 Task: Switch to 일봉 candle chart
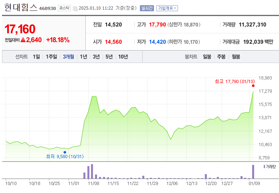[207, 57]
